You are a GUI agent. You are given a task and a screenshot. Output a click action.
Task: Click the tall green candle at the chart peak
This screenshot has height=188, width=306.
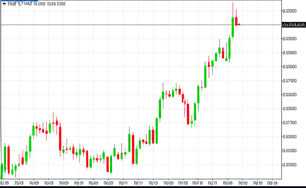click(233, 28)
